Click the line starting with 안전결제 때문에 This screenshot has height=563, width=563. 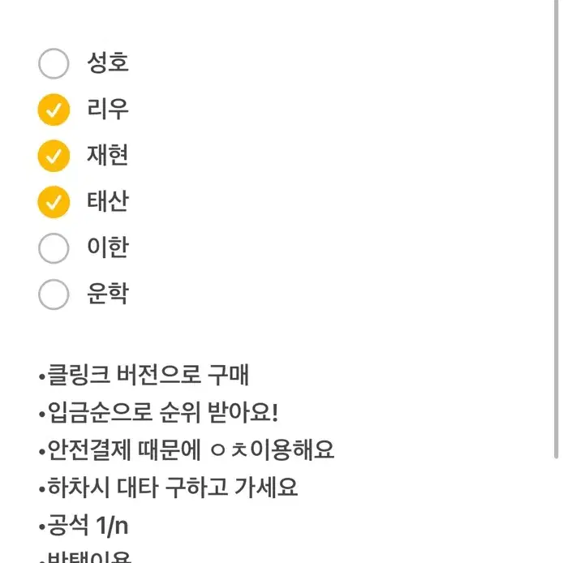(x=187, y=450)
